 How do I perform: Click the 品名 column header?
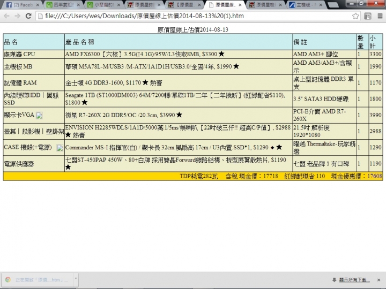click(x=34, y=42)
